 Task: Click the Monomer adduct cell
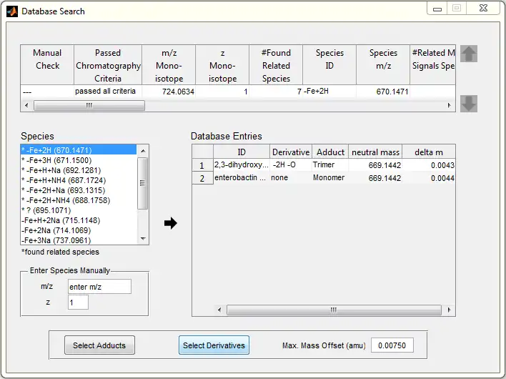pyautogui.click(x=330, y=177)
